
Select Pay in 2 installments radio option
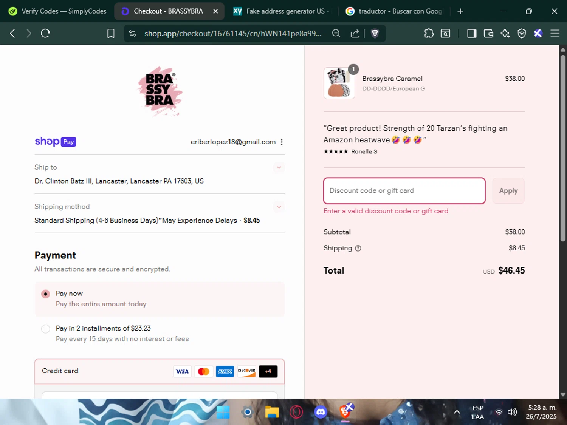tap(46, 329)
